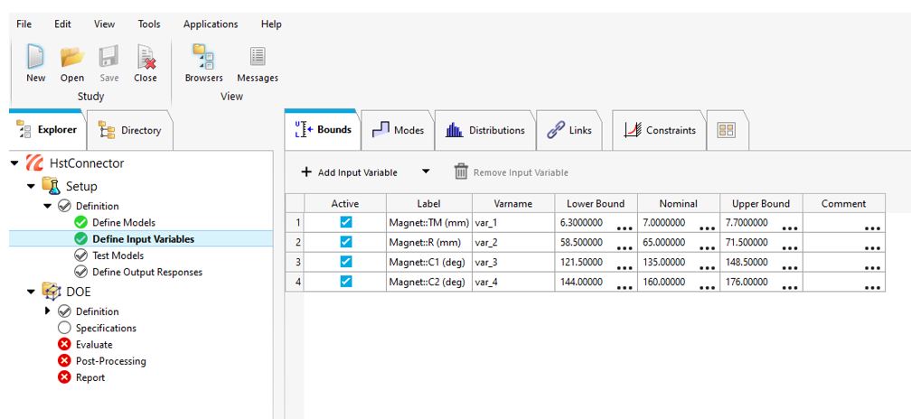Uncheck Active for Magnet::TM (mm)

click(x=345, y=222)
